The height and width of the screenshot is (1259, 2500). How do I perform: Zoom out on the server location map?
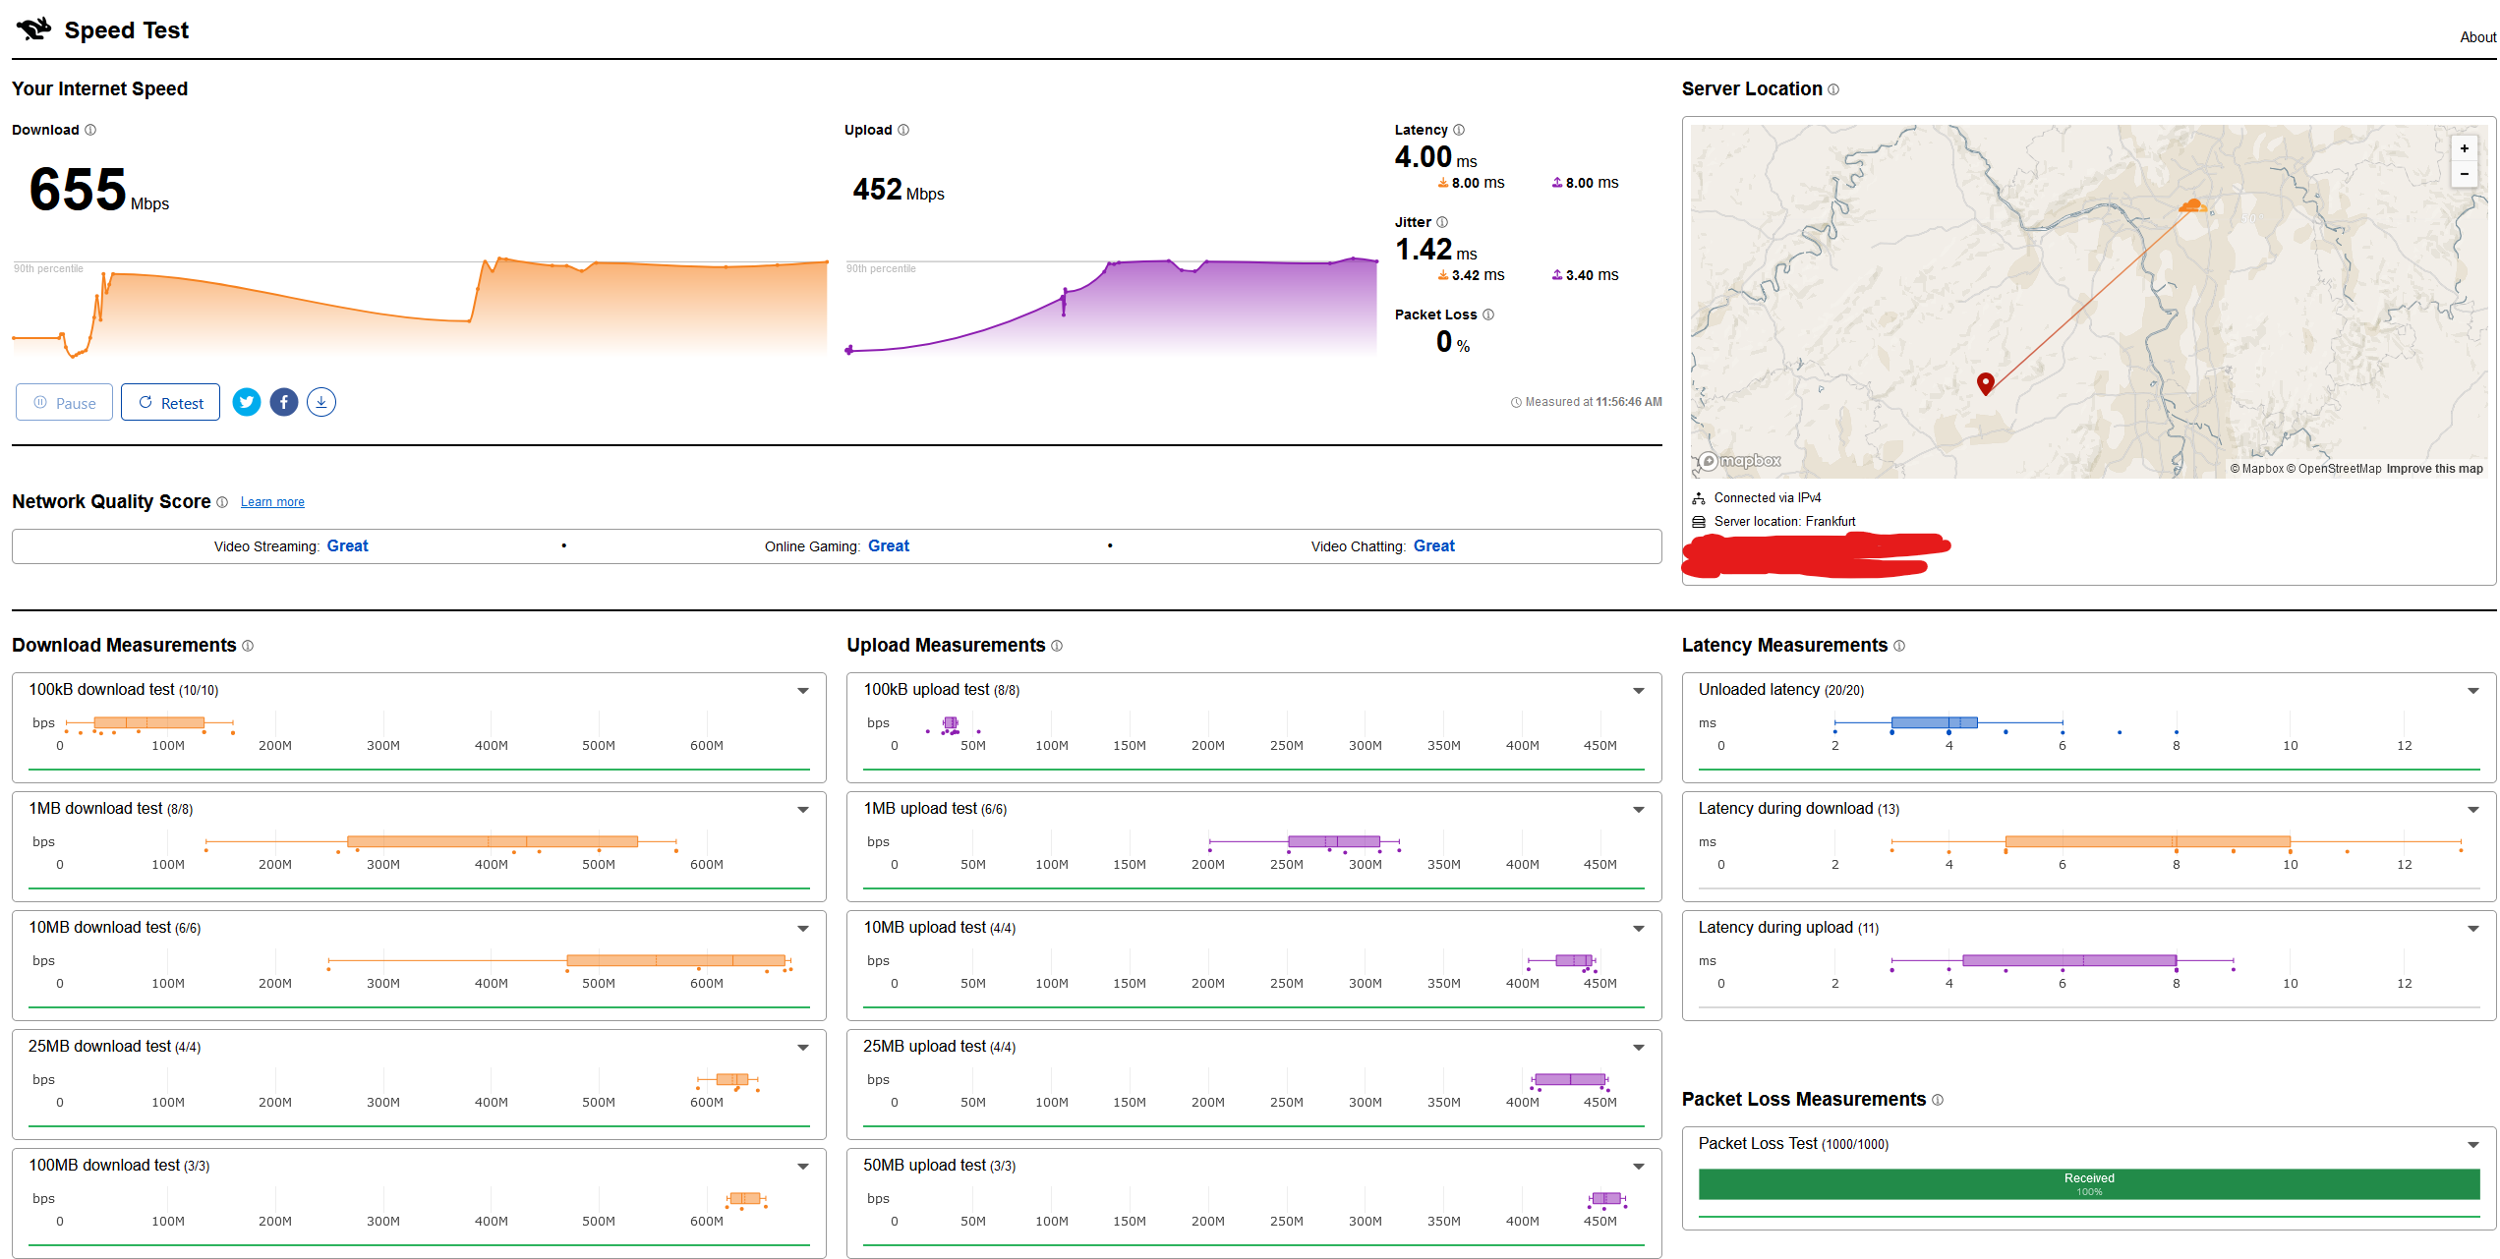tap(2465, 174)
